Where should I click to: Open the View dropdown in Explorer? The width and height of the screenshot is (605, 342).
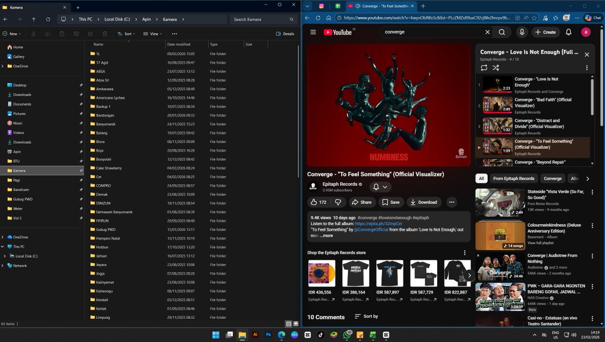153,34
